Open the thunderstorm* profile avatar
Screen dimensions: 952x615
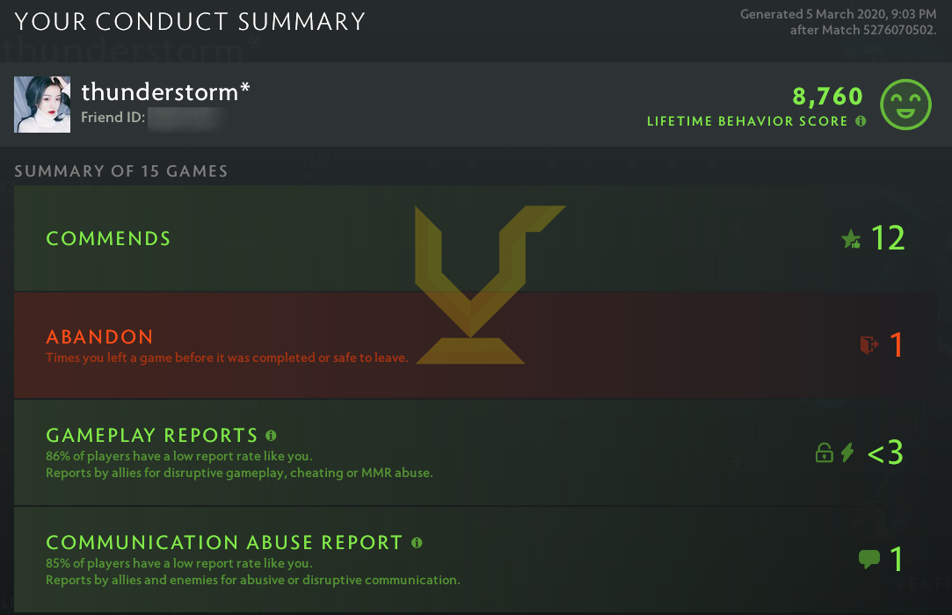[42, 105]
